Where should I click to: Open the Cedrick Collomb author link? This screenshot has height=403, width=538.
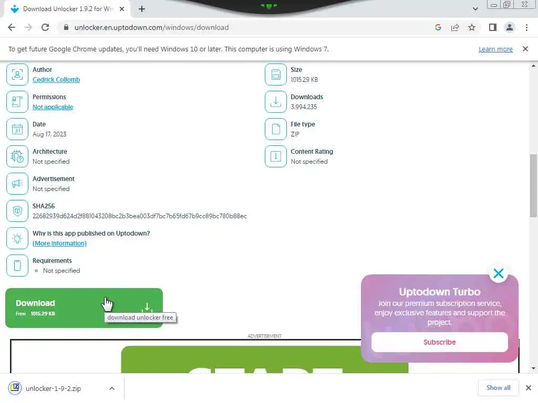click(x=56, y=80)
